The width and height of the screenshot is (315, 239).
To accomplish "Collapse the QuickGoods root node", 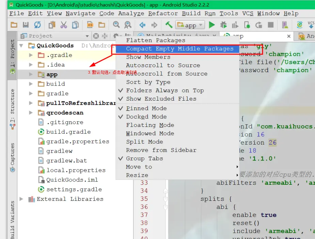I will tap(21, 46).
